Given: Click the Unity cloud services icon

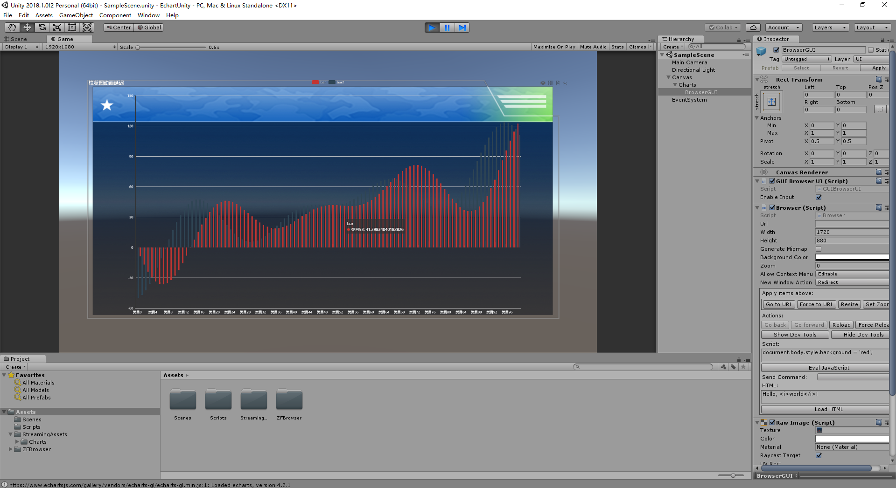Looking at the screenshot, I should pyautogui.click(x=753, y=27).
